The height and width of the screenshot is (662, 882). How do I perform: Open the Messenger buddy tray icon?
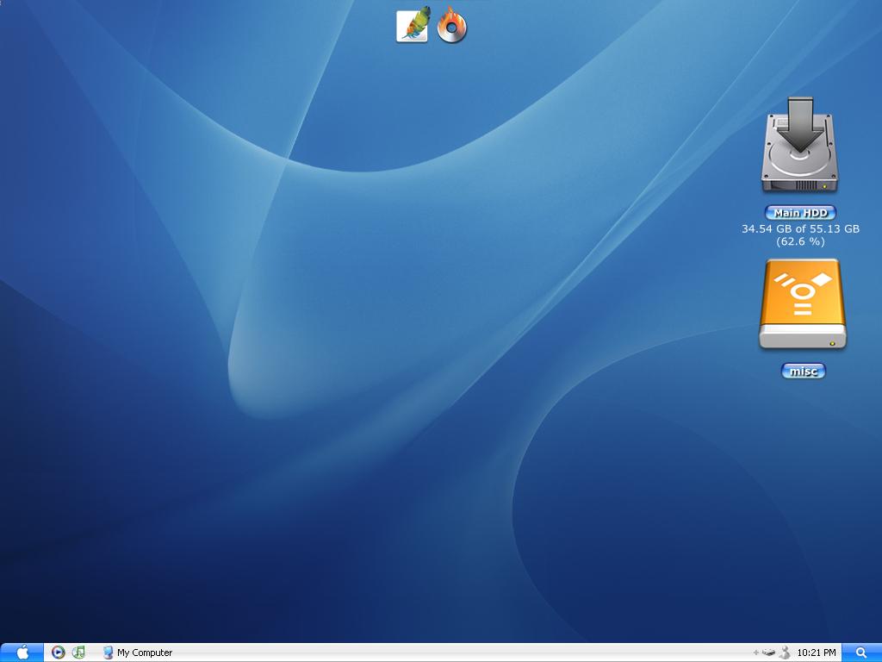pos(784,653)
